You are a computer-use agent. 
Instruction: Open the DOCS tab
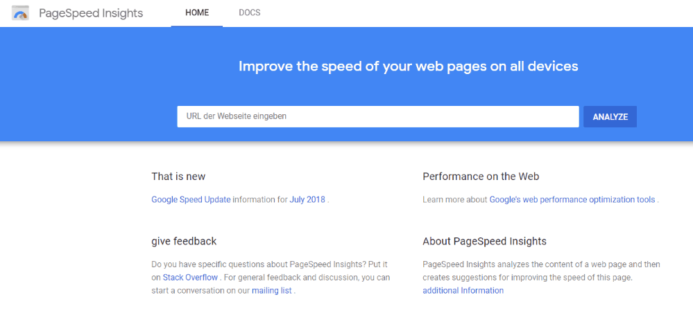click(x=250, y=12)
